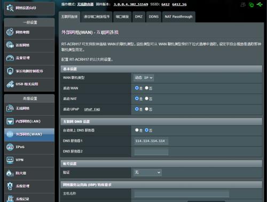This screenshot has height=202, width=267.
Task: Select 外部网络(WAN) globe icon in sidebar
Action: point(10,134)
